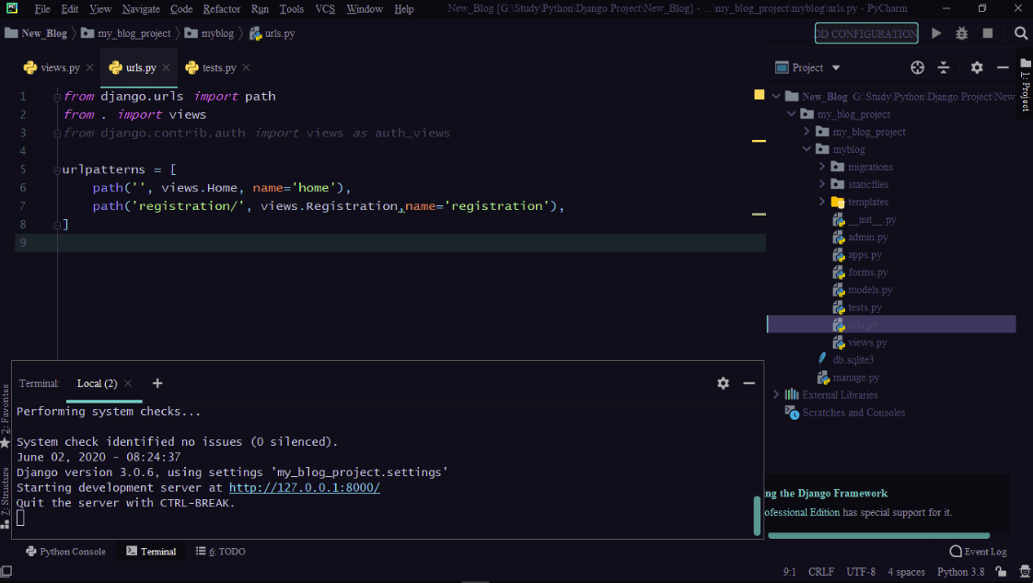
Task: Start debugging with the bug icon
Action: click(x=962, y=33)
